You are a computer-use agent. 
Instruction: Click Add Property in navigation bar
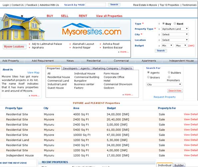click(x=11, y=61)
